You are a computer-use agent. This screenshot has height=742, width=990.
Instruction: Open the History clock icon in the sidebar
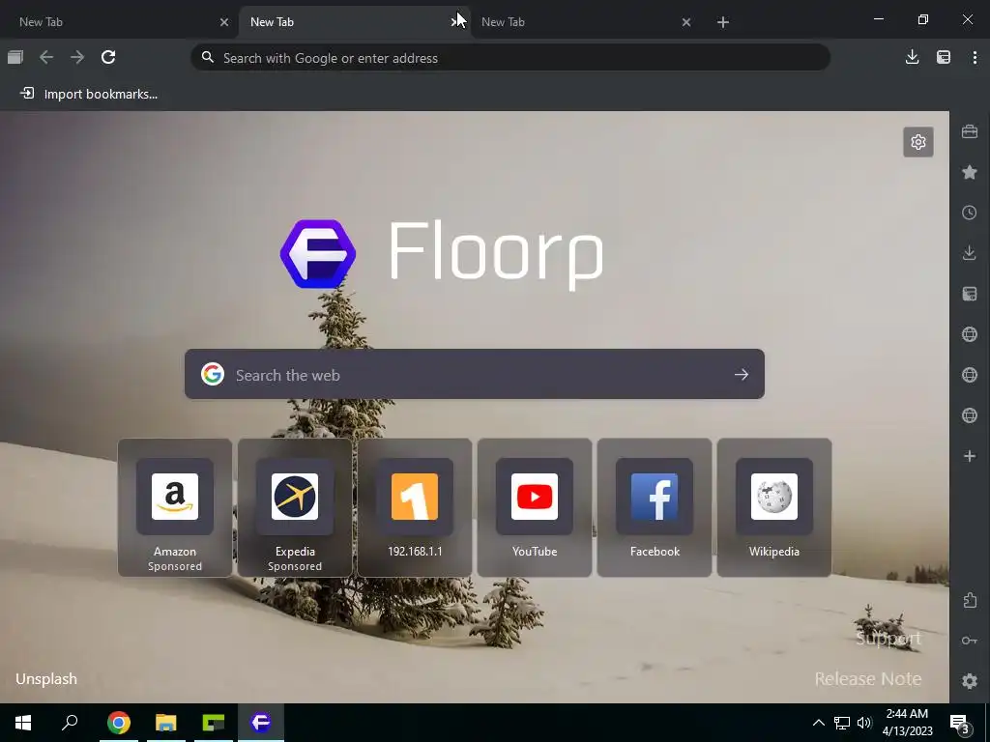click(x=970, y=213)
